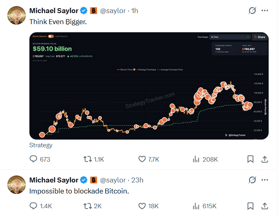Open Grok icon on first post
This screenshot has height=216, width=278.
coord(252,11)
